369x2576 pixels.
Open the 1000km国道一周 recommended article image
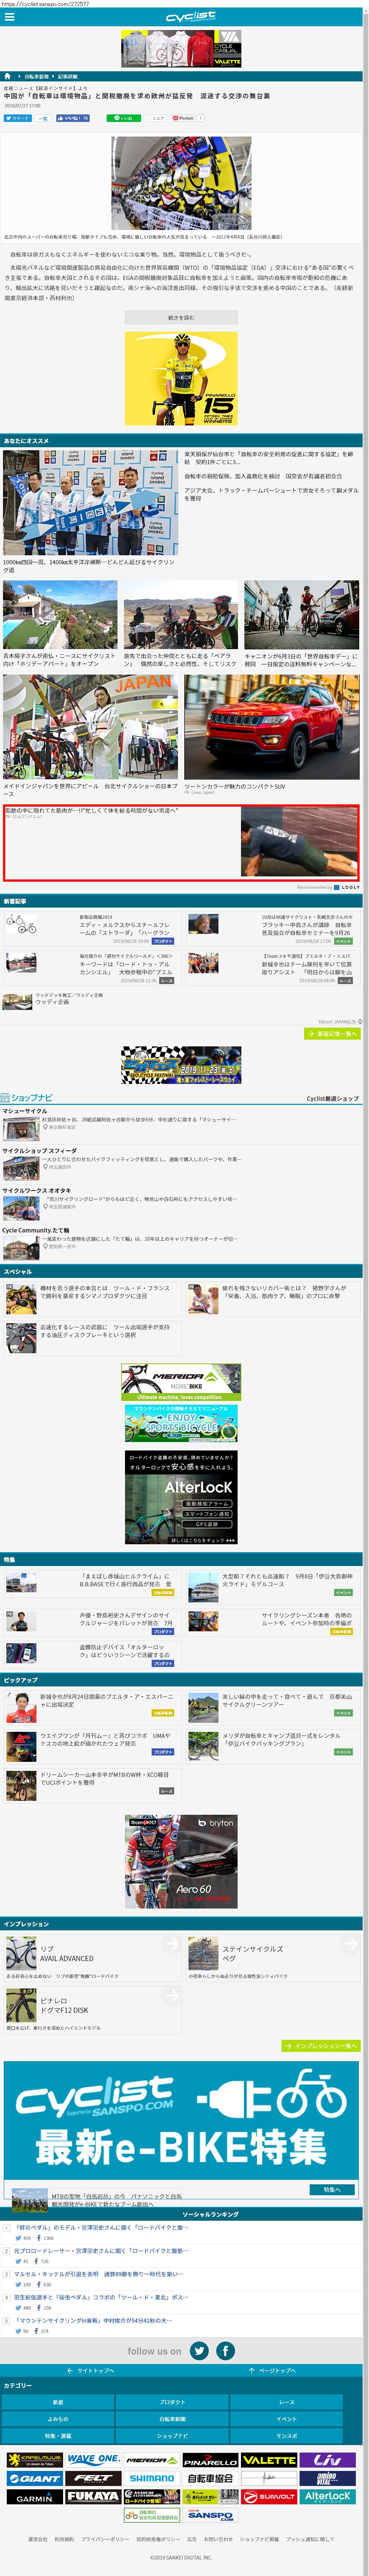[x=90, y=502]
